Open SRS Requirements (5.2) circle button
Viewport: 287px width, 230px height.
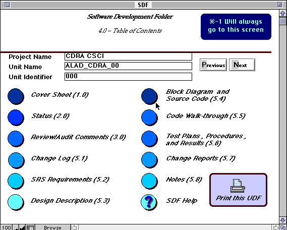16,181
